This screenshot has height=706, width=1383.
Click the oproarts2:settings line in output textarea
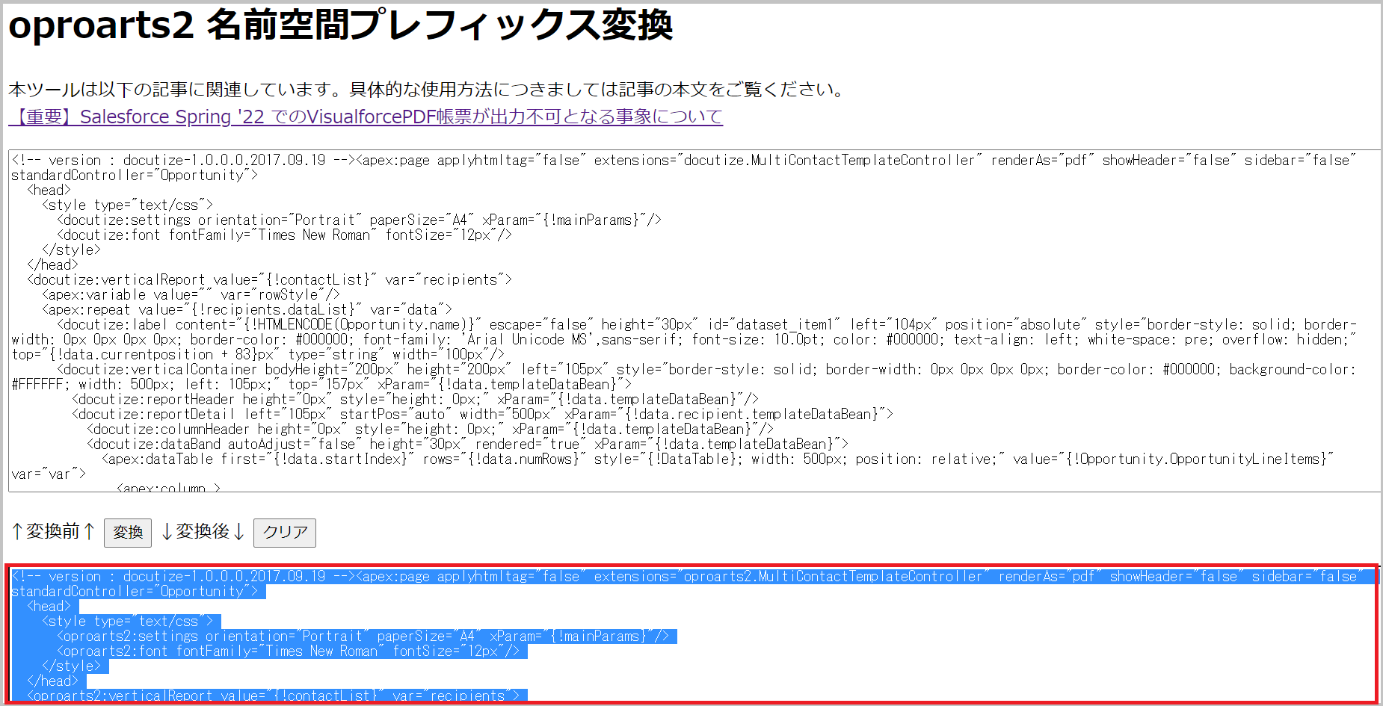[366, 637]
